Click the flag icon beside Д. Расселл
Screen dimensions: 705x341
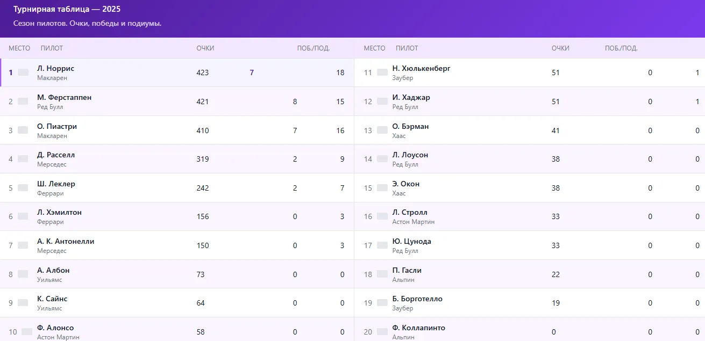point(23,158)
